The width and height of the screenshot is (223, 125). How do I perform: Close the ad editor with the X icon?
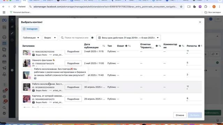(x=12, y=20)
